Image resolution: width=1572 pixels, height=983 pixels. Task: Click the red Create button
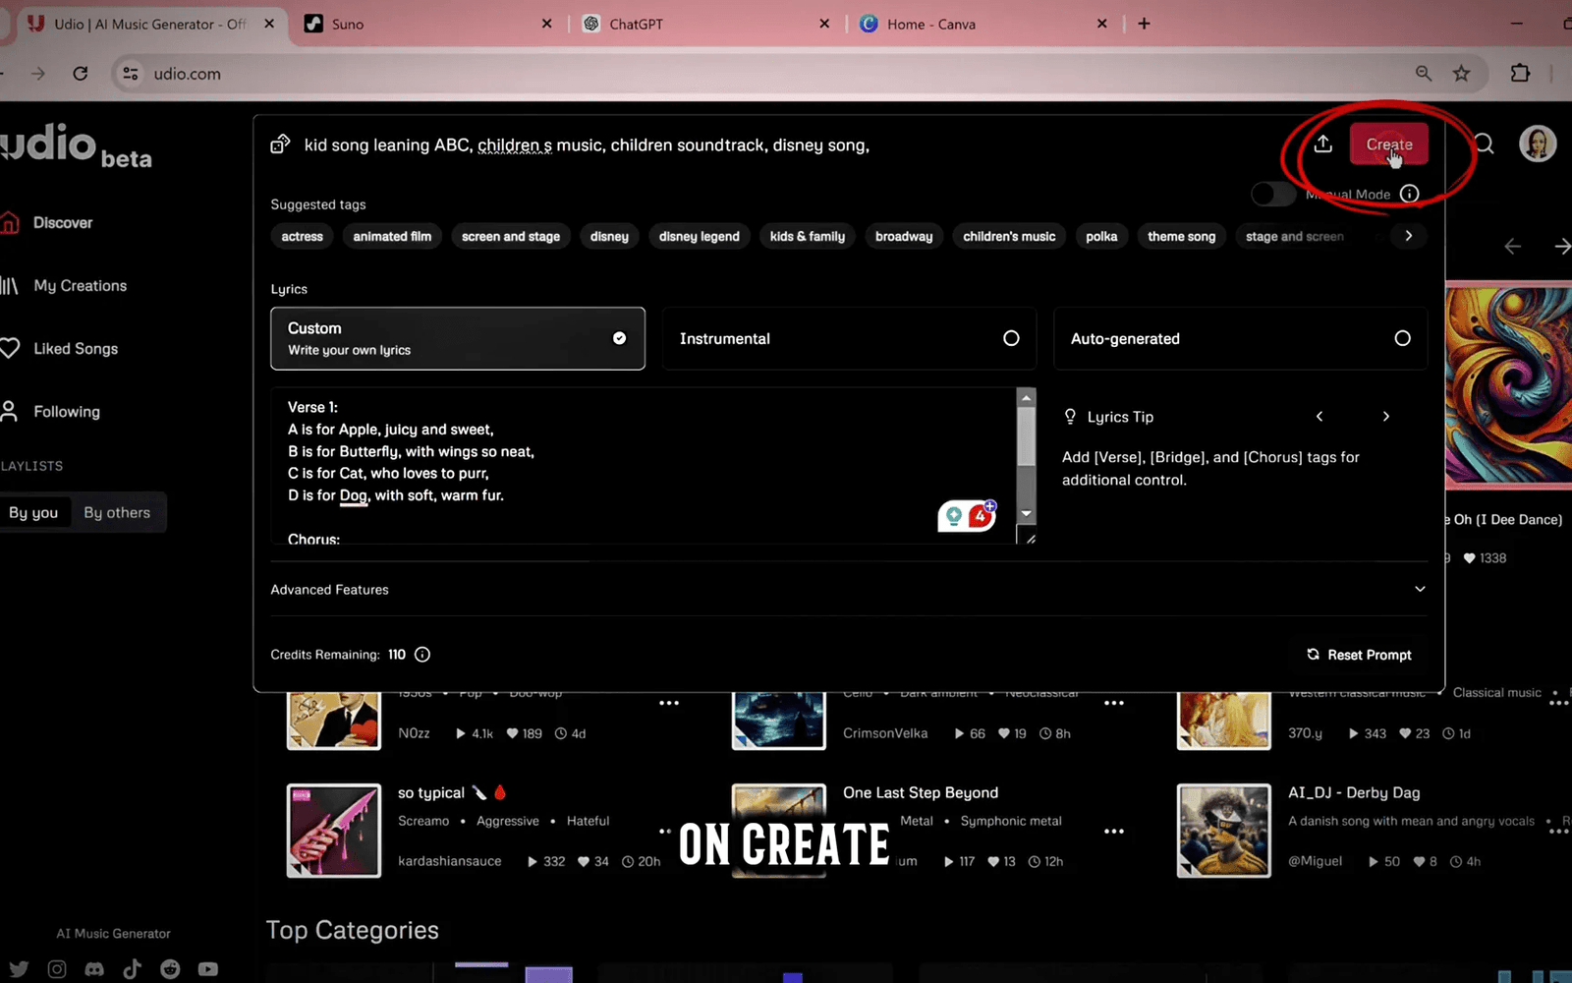(x=1388, y=145)
